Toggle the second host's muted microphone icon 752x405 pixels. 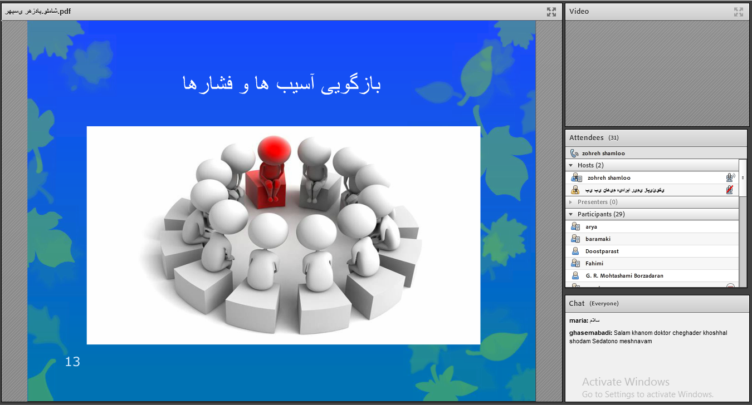point(730,190)
